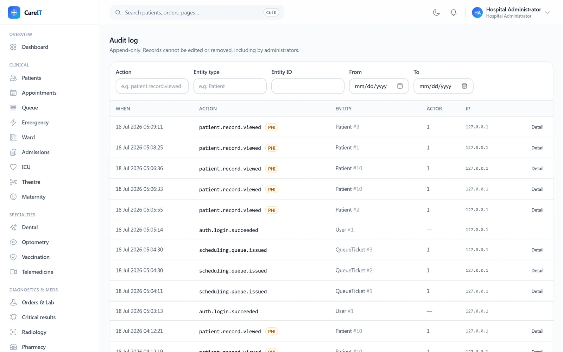
Task: Click scheduling.queue.issued action at 05:04:11
Action: click(233, 292)
